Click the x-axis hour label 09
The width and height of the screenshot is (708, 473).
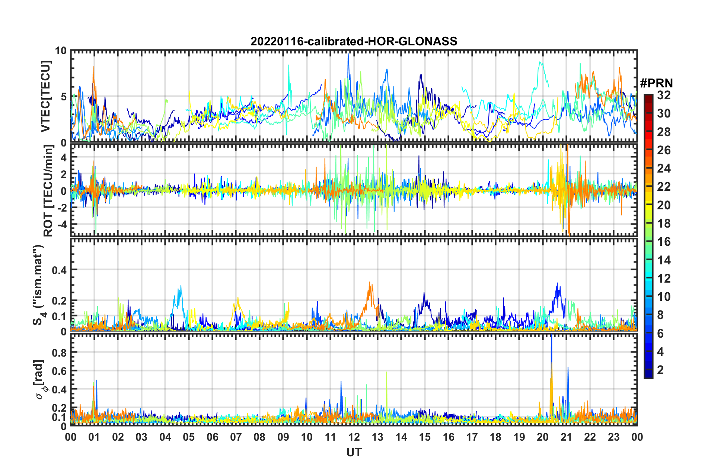283,437
